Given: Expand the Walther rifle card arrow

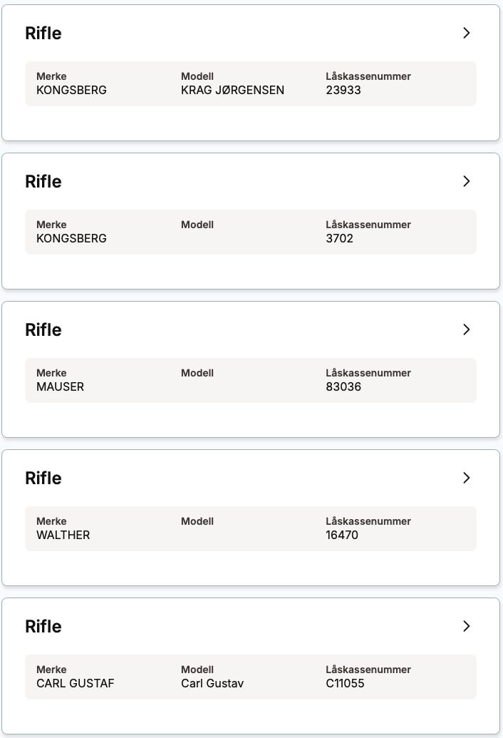Looking at the screenshot, I should pyautogui.click(x=466, y=478).
